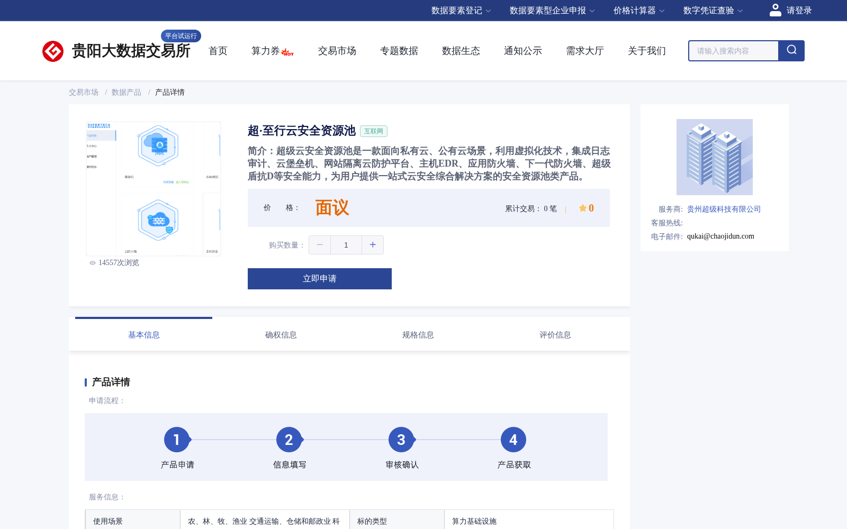Open the 通知公示 menu item
The image size is (847, 529).
coord(523,51)
